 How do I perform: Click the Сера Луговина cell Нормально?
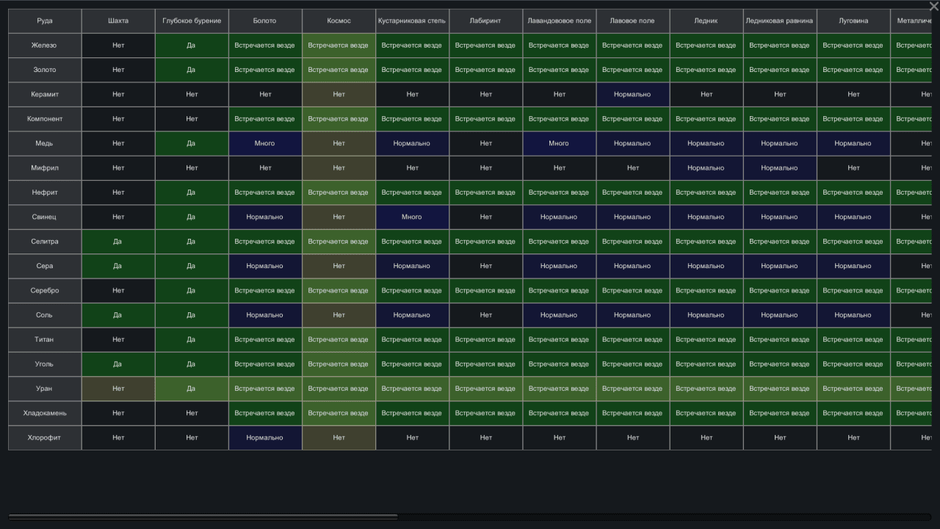853,266
